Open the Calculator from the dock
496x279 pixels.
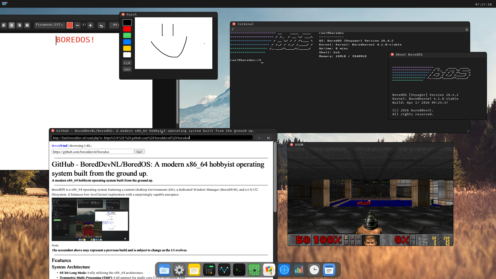(x=209, y=270)
